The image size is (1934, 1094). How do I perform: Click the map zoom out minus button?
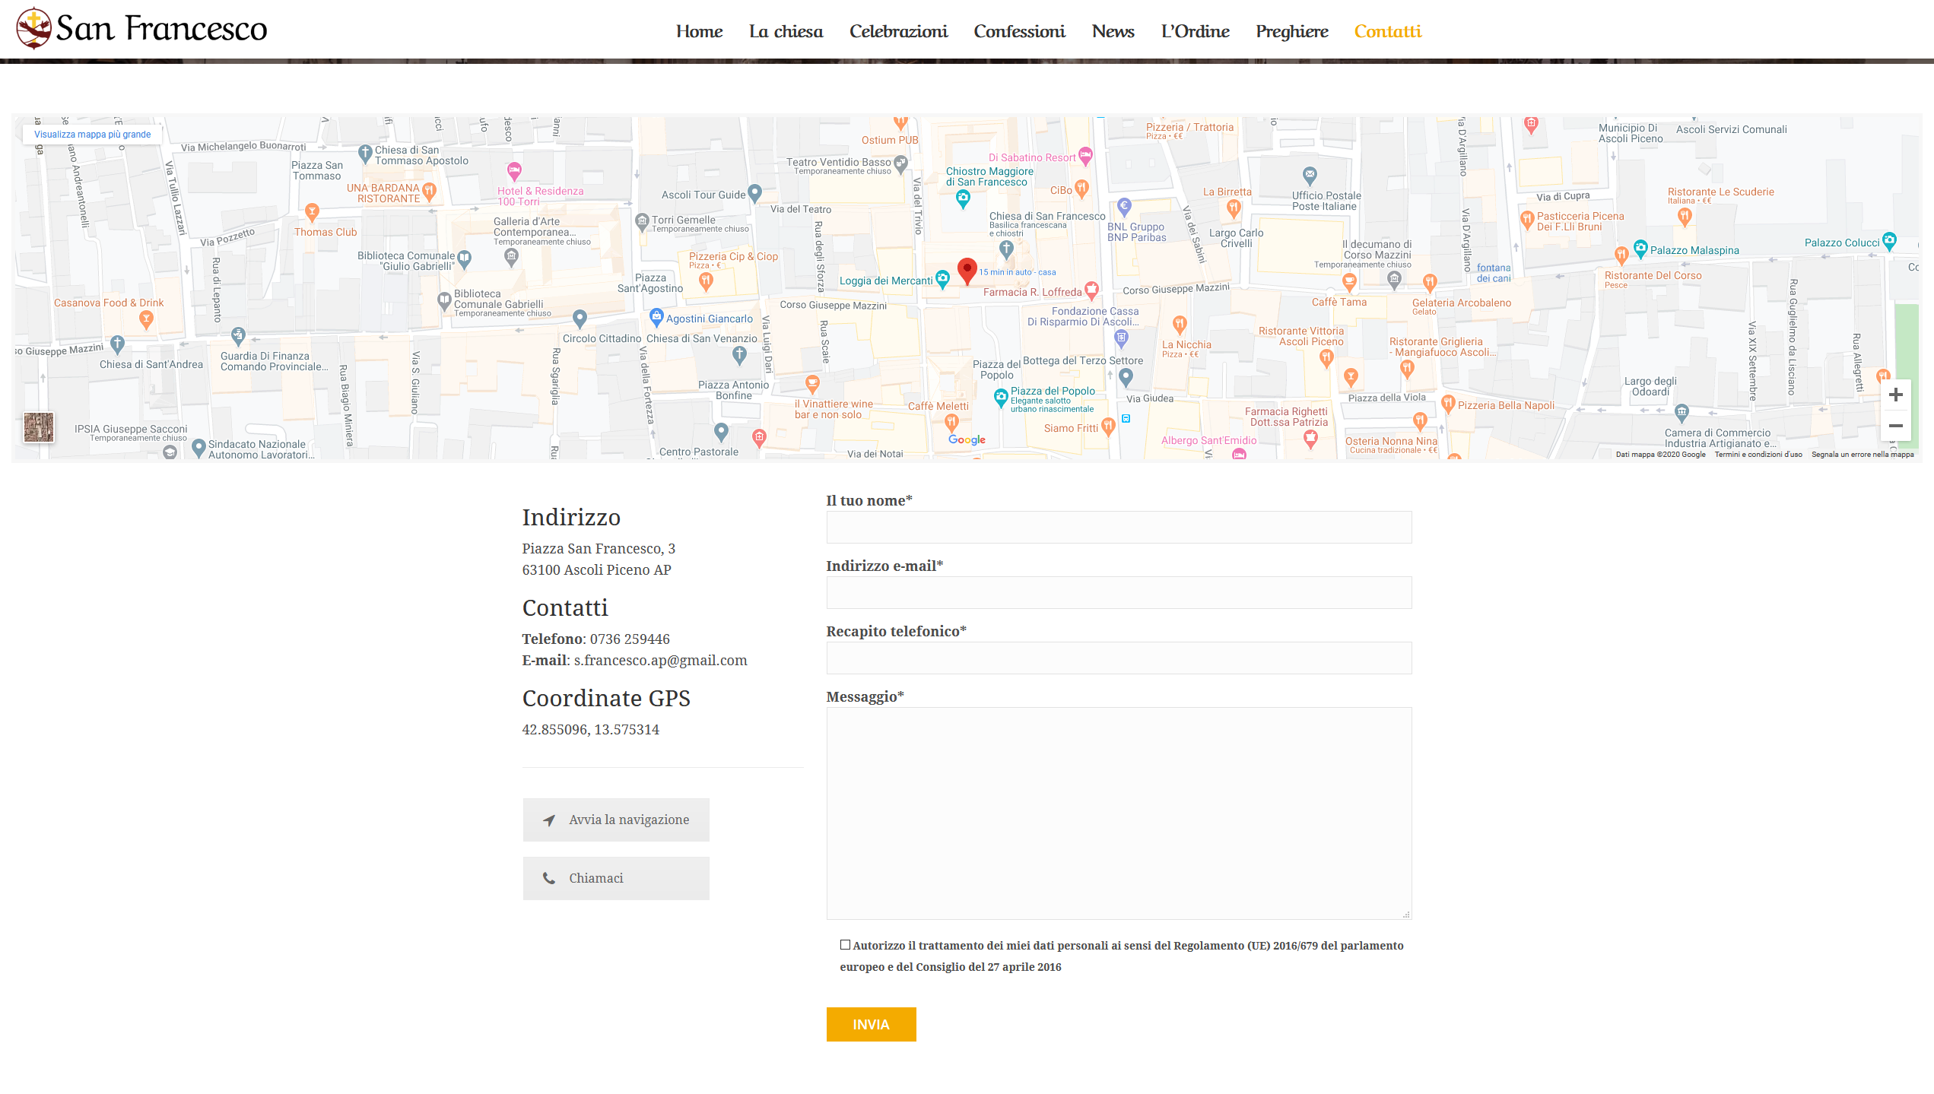[1895, 426]
